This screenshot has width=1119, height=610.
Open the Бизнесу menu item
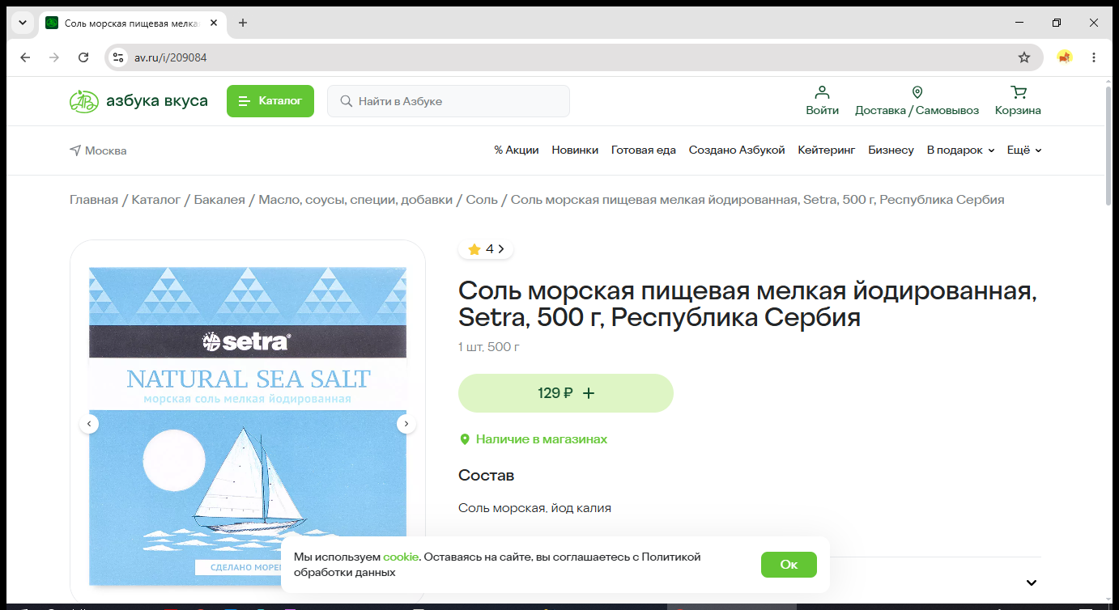891,150
